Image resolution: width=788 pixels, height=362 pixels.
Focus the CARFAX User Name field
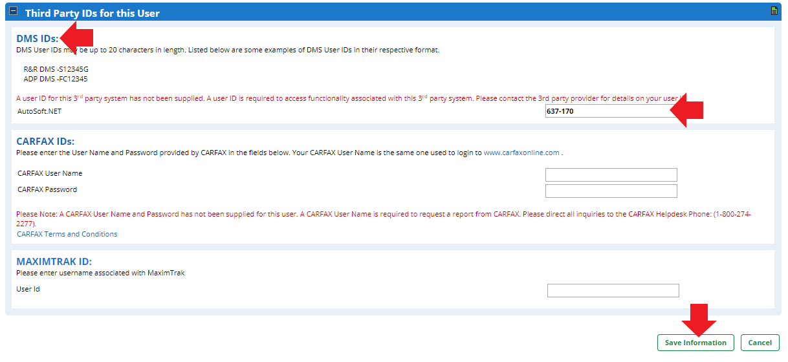coord(611,175)
